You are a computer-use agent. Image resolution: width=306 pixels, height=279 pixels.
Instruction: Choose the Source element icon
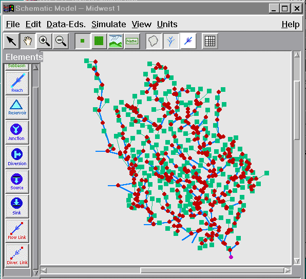pos(17,182)
